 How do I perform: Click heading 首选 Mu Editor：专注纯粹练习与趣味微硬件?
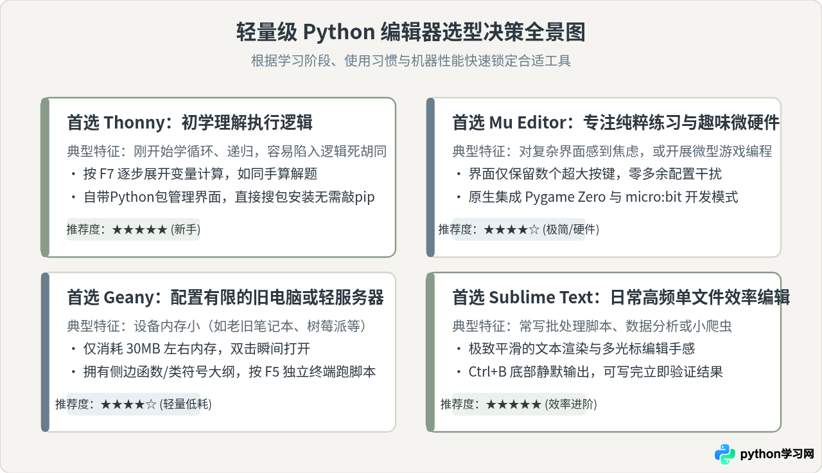pyautogui.click(x=616, y=122)
